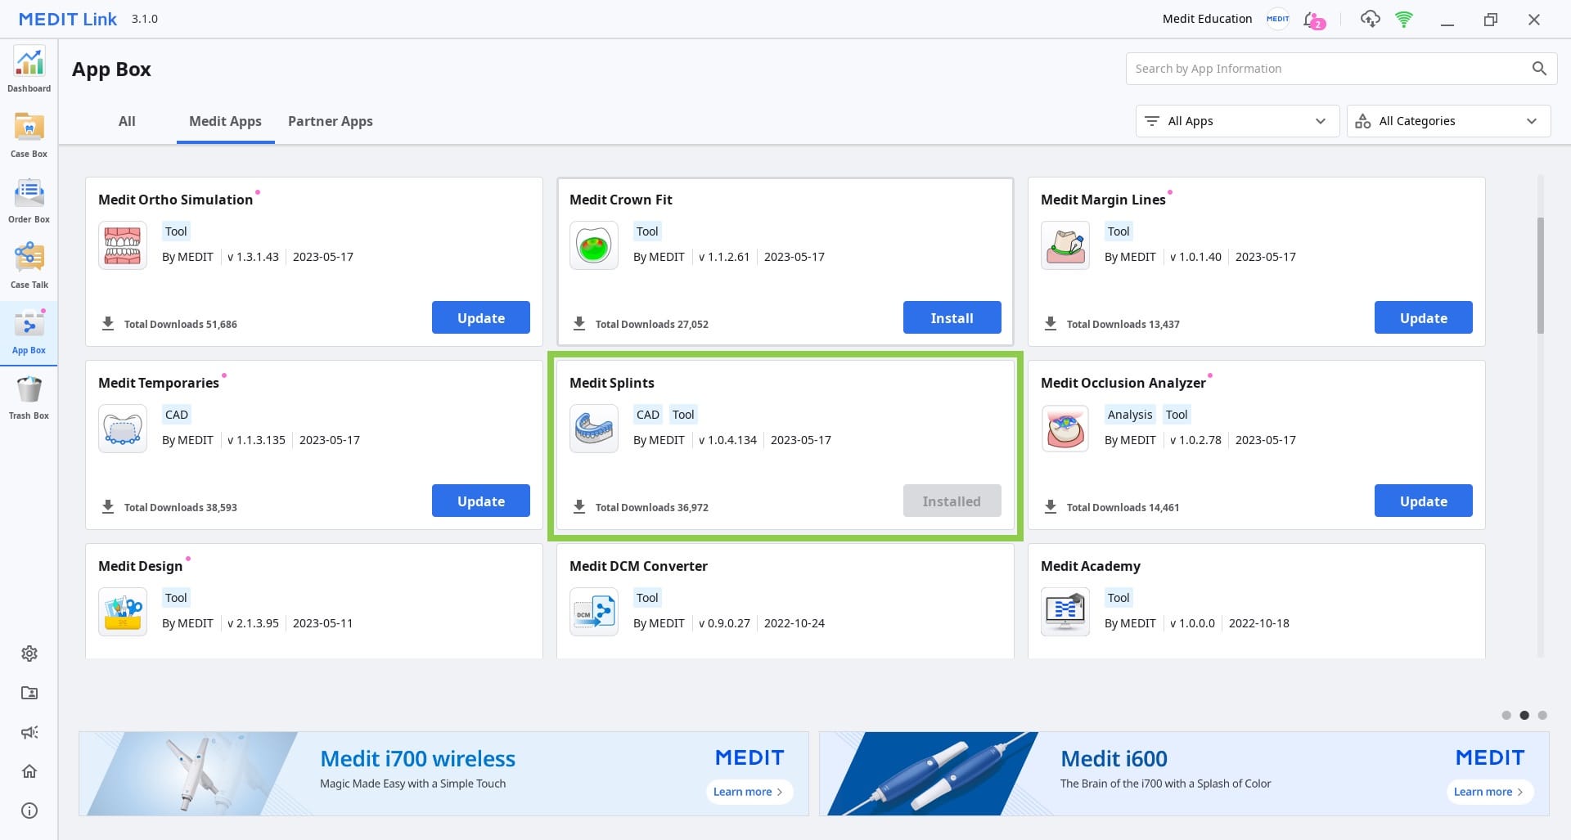Click the Medit Design card title
1571x840 pixels.
tap(140, 566)
